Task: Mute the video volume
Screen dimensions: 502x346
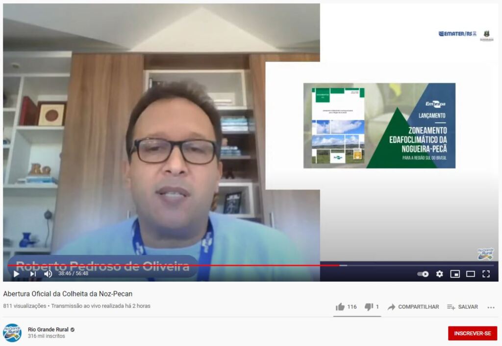Action: (x=48, y=274)
